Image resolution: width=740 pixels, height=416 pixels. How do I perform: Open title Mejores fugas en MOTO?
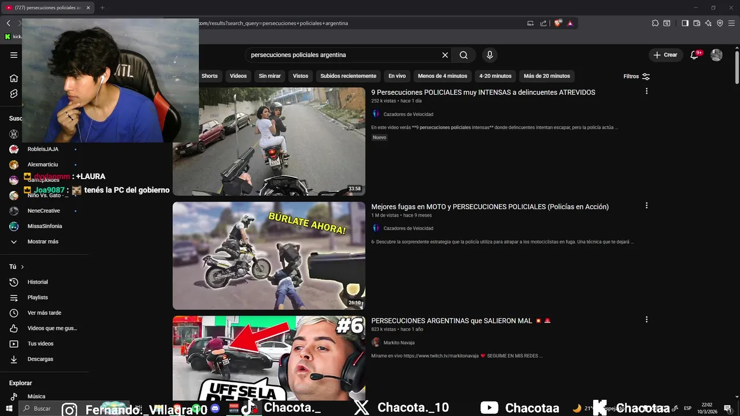point(490,207)
